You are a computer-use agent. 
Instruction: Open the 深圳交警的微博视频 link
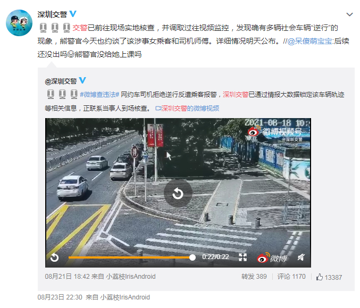187,108
